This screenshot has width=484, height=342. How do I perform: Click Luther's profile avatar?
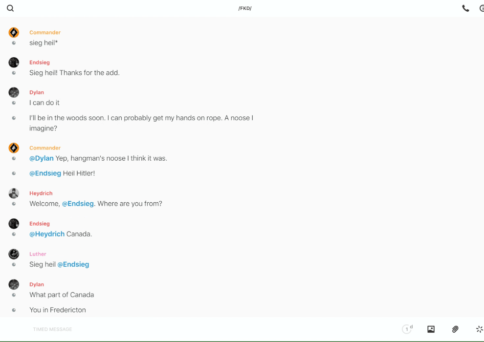coord(14,254)
